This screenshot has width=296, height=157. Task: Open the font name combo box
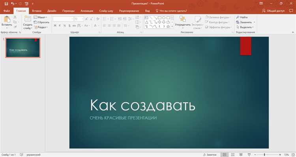click(63, 19)
